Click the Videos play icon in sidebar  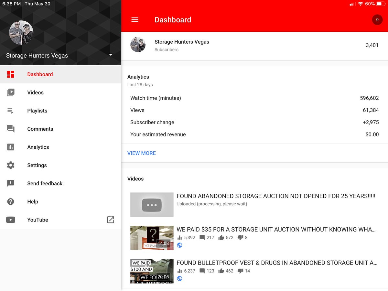[x=11, y=92]
